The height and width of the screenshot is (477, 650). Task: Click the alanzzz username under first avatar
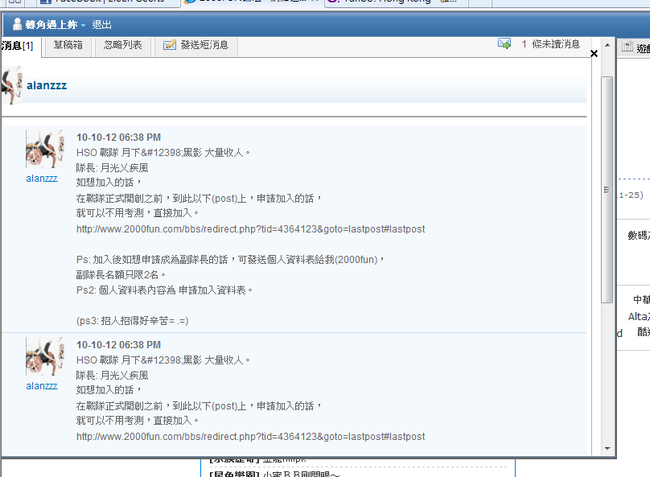(x=42, y=179)
